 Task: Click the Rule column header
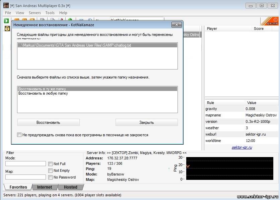tap(225, 103)
